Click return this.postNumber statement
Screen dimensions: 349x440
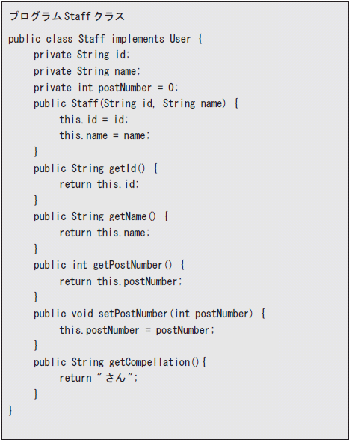pyautogui.click(x=120, y=281)
